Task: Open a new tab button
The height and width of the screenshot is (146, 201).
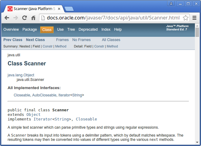Action: point(69,9)
